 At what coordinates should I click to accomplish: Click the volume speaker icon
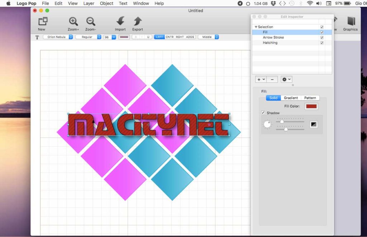pyautogui.click(x=319, y=3)
